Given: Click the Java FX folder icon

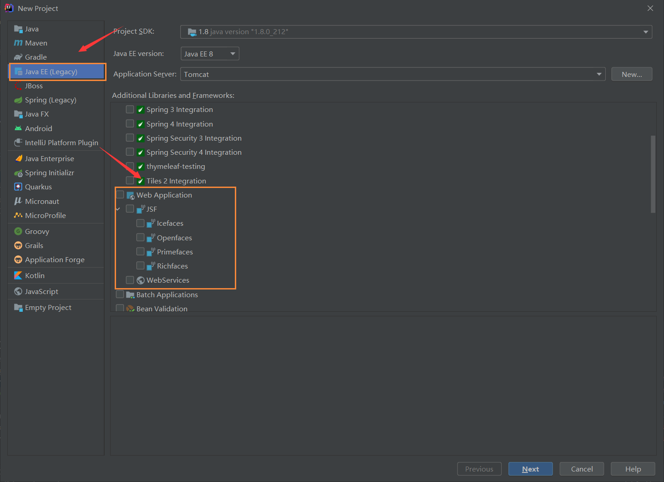Looking at the screenshot, I should [x=18, y=114].
